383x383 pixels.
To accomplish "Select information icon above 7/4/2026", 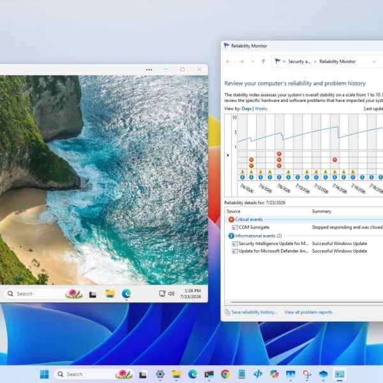I will (243, 177).
